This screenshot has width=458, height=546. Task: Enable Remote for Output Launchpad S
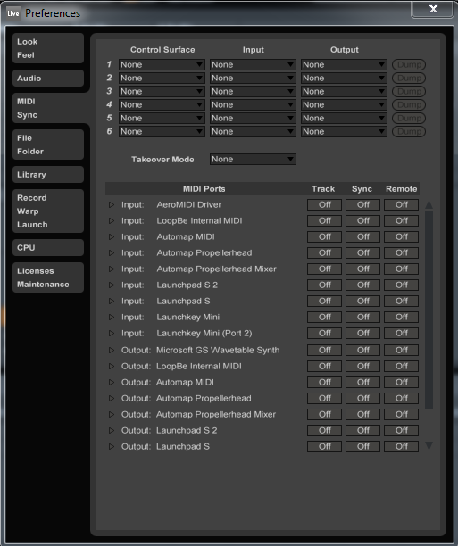pyautogui.click(x=401, y=446)
